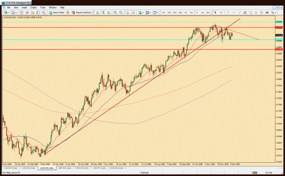Switch to bar chart display icon
The width and height of the screenshot is (285, 176).
(x=98, y=13)
